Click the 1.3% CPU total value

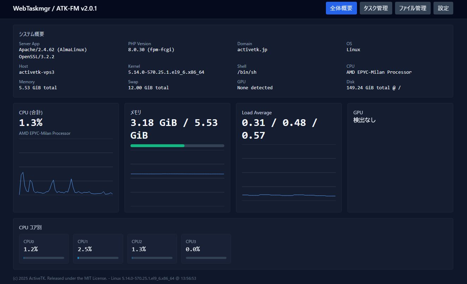[x=31, y=123]
